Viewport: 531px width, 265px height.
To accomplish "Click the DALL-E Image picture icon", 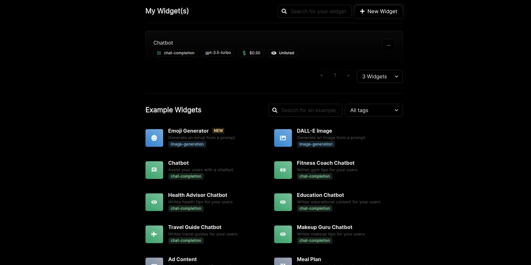I will pyautogui.click(x=283, y=138).
